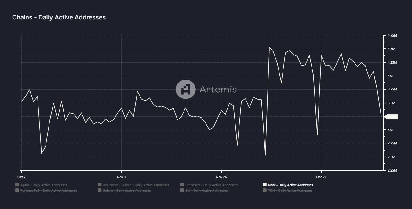The width and height of the screenshot is (412, 209).
Task: Click the white Near legend color swatch
Action: (x=264, y=185)
